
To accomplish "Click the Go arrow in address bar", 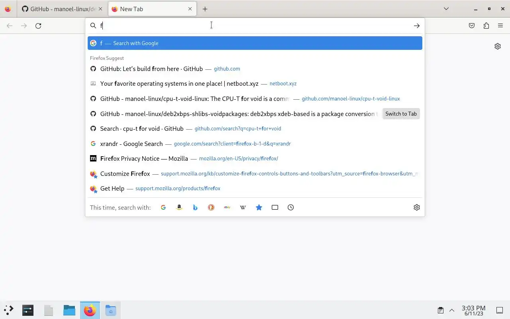I will 416,26.
